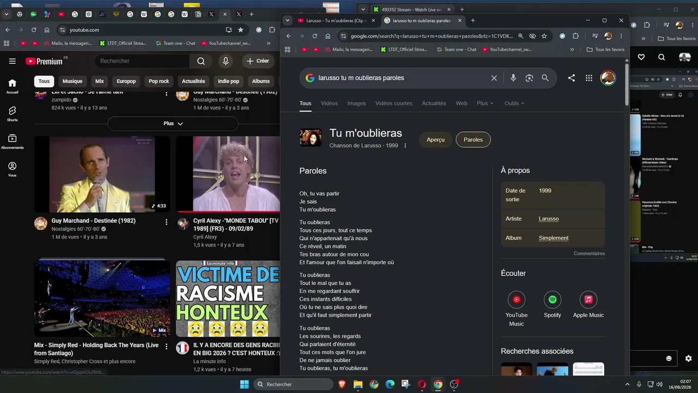Open Extensions puzzle icon in Google window
The image size is (698, 393).
point(575,36)
